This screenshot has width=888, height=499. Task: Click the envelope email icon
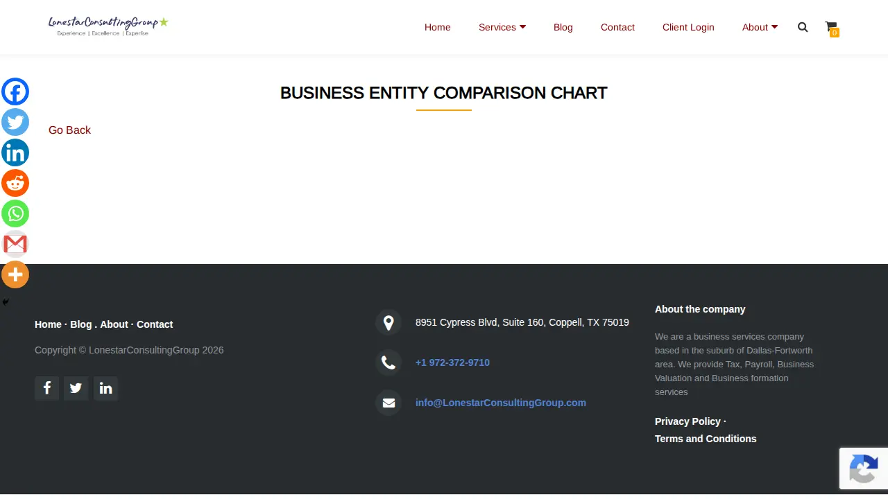(x=388, y=403)
